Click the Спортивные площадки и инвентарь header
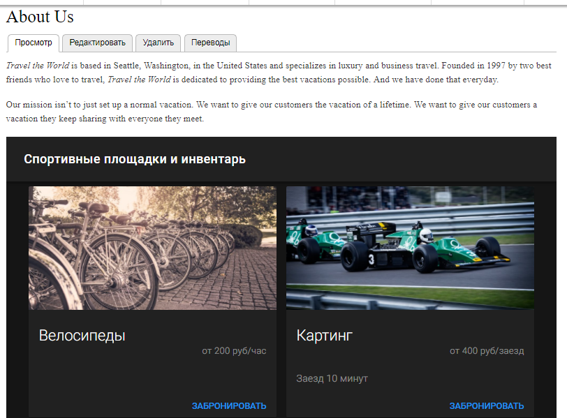This screenshot has width=567, height=418. pyautogui.click(x=135, y=159)
